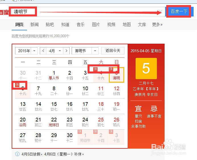Select May 3 holiday cell

point(117,137)
